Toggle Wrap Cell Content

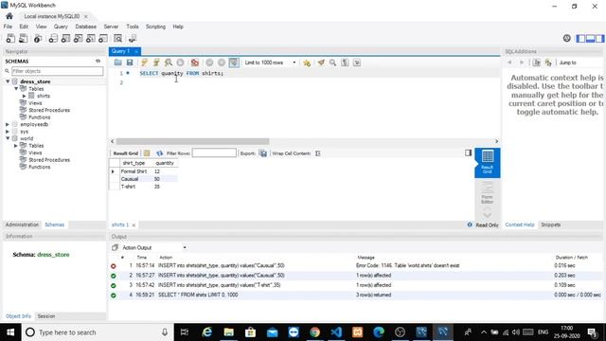(318, 153)
